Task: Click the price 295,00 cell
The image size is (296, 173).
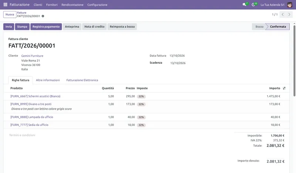Action: point(130,96)
